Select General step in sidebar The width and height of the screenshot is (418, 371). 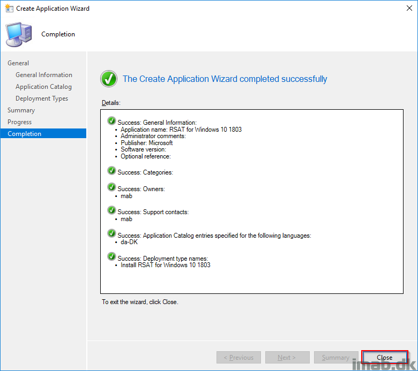(18, 63)
